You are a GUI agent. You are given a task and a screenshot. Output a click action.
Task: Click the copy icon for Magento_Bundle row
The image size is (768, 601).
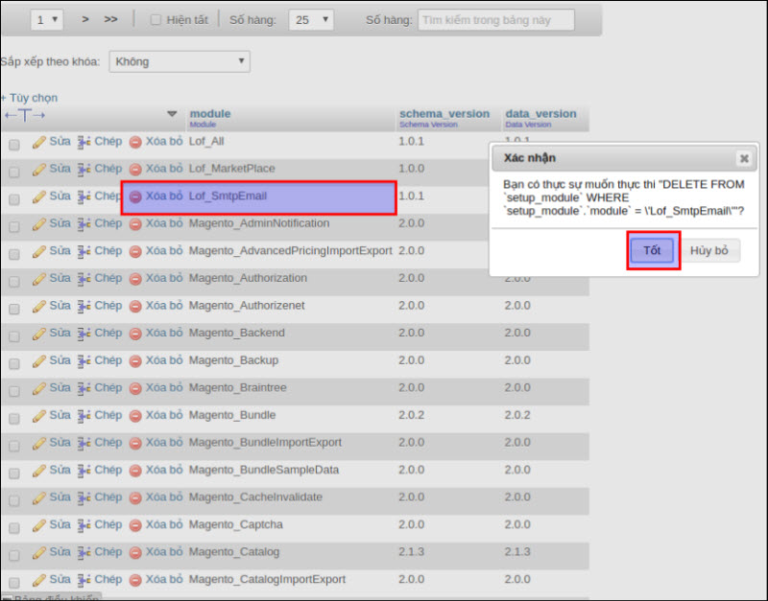(x=84, y=416)
